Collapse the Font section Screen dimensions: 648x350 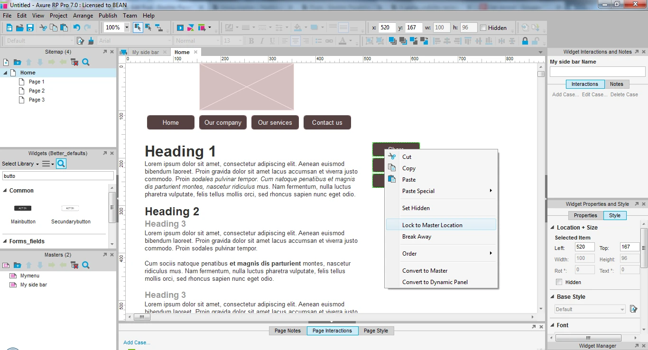tap(552, 325)
